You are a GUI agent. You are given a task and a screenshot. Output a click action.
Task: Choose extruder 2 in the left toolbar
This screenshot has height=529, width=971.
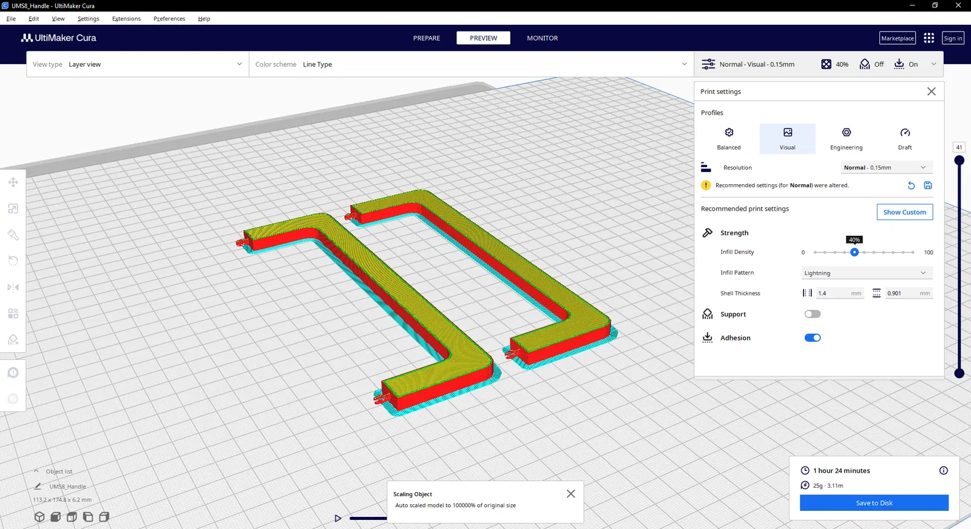tap(13, 399)
